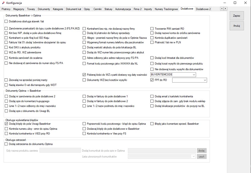
Task: Switch to the Dodatkowe 2 tab
Action: tap(203, 9)
